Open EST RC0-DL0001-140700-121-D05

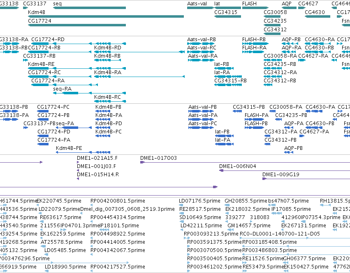pyautogui.click(x=295, y=238)
